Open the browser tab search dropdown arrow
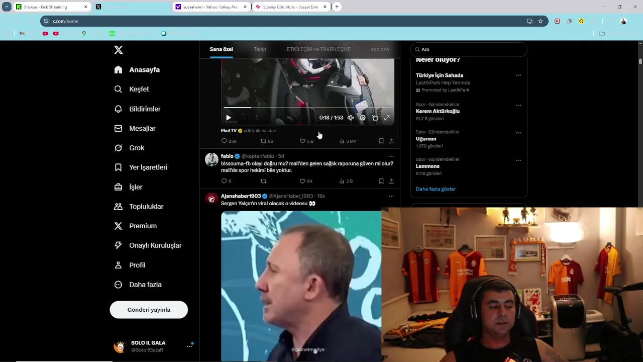This screenshot has height=362, width=643. click(x=7, y=7)
